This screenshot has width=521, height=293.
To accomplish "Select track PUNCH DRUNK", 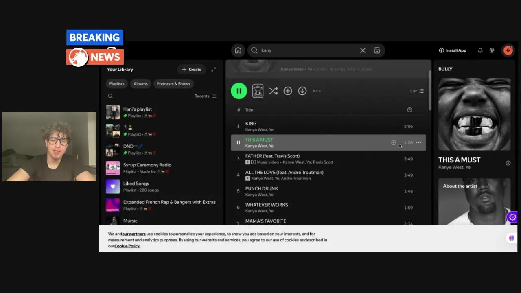I will [328, 191].
